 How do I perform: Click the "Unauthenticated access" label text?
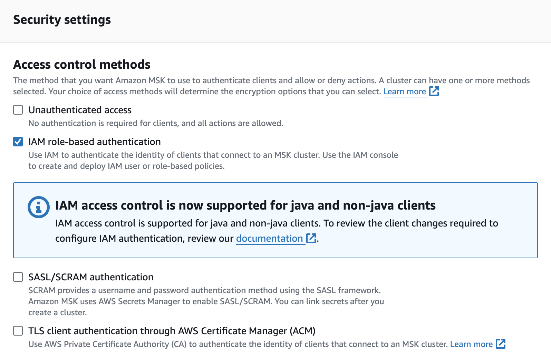(80, 110)
